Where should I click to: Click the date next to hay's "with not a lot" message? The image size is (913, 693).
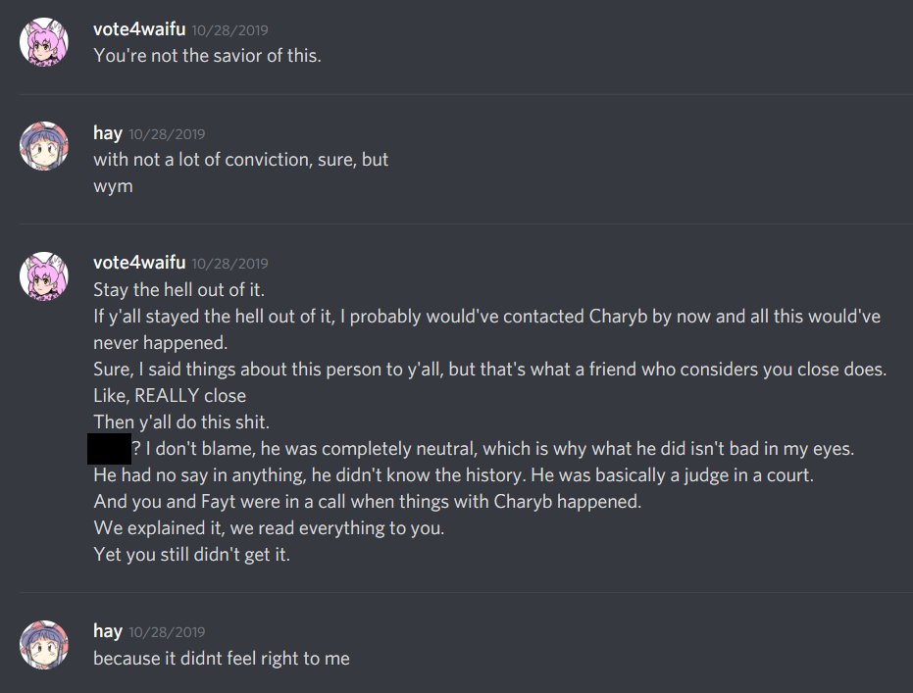pos(167,134)
